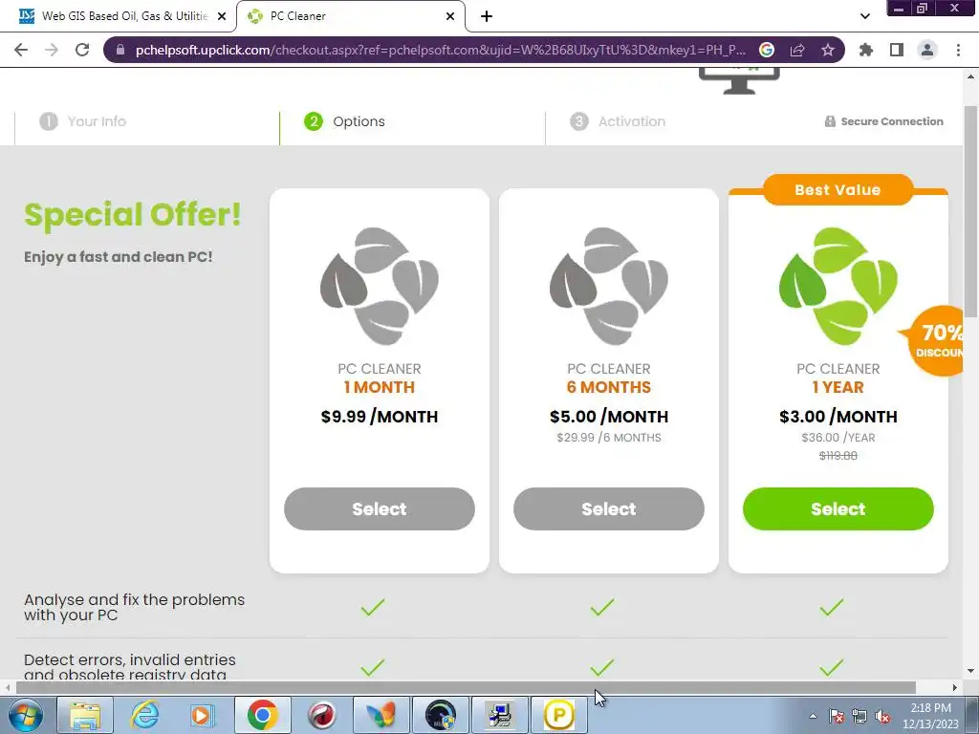Click the muted speaker volume tray icon
The height and width of the screenshot is (734, 979).
click(x=882, y=716)
